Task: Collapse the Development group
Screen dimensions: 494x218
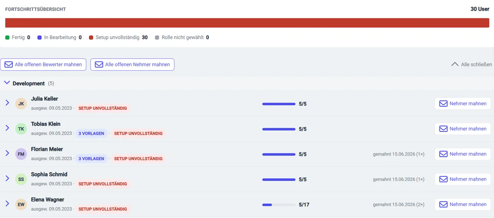Action: [x=7, y=83]
